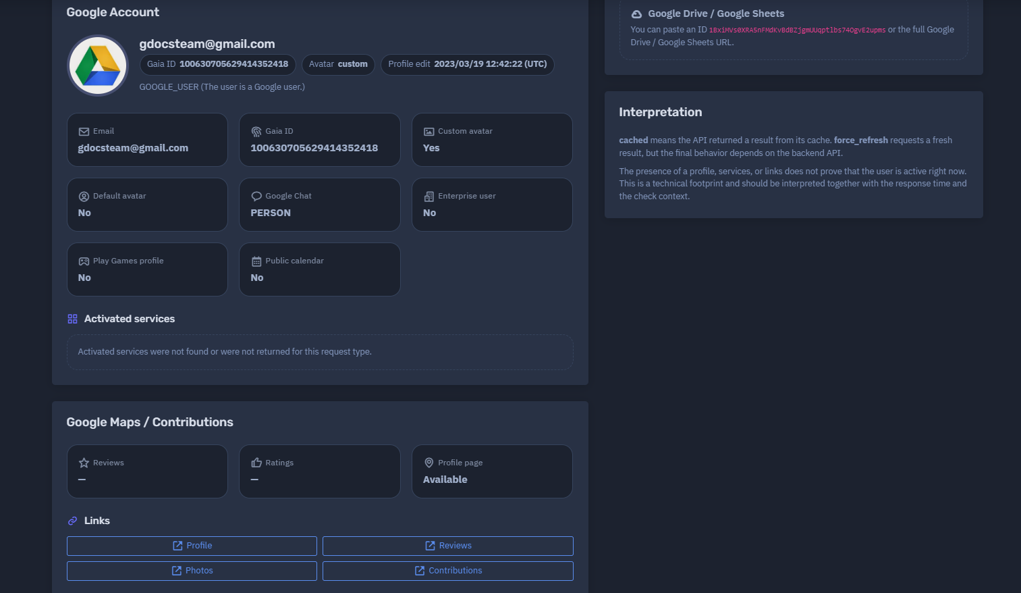This screenshot has height=593, width=1021.
Task: Open the Profile link button
Action: click(192, 546)
